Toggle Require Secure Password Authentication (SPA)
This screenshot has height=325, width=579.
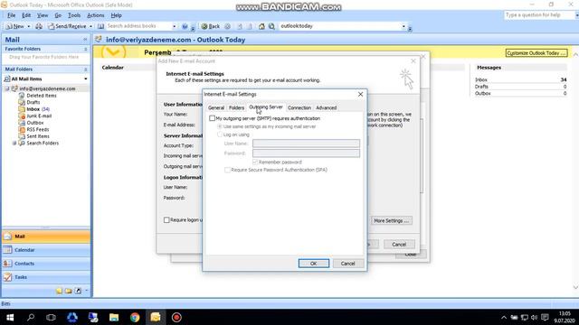(x=227, y=170)
